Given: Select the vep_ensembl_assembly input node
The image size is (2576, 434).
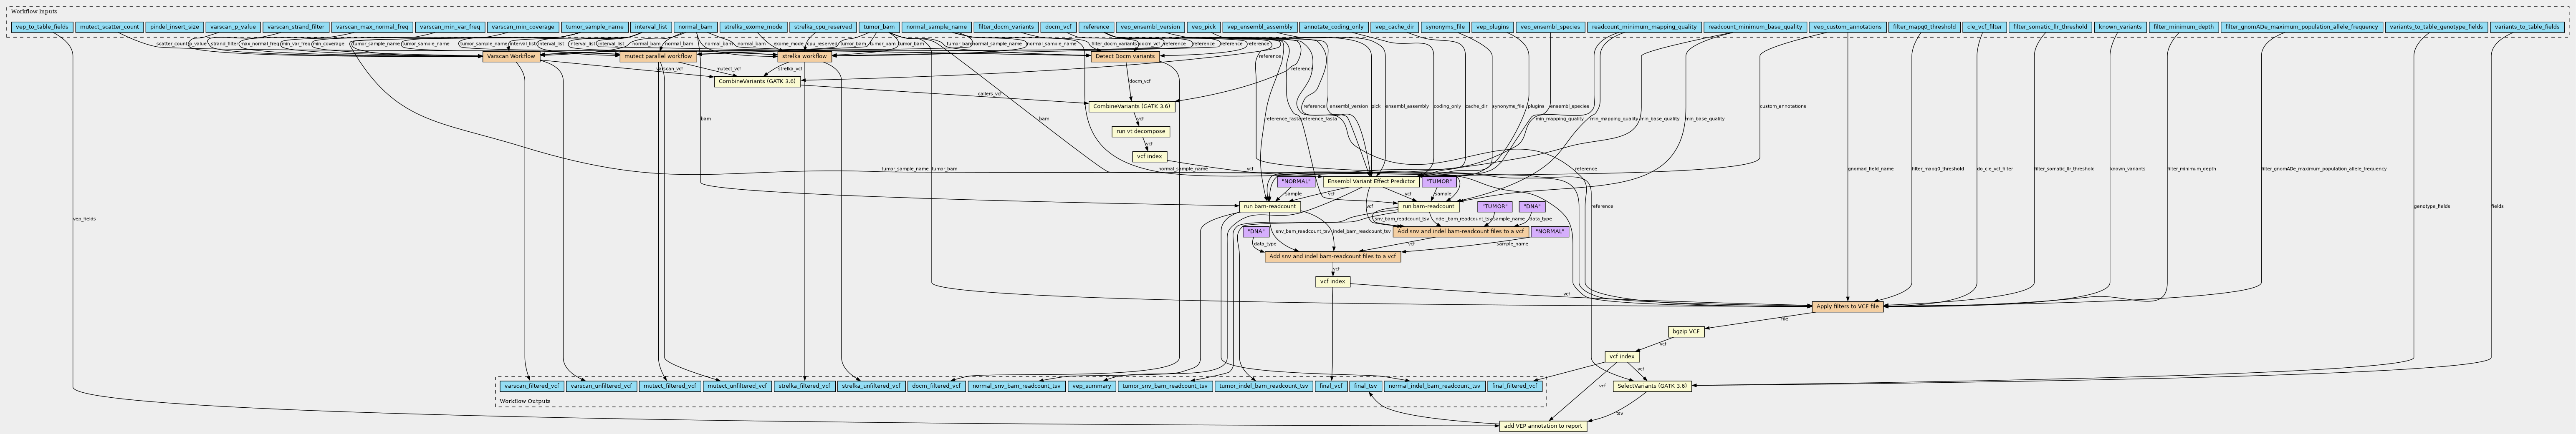Looking at the screenshot, I should [1259, 27].
